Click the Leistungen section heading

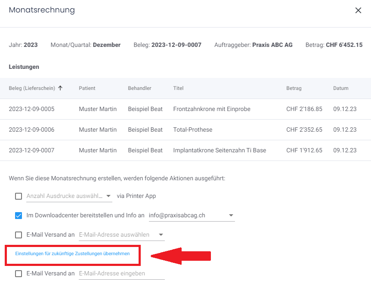click(24, 67)
